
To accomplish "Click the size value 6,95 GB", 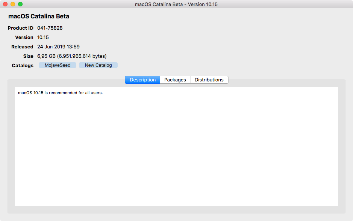I will coord(72,56).
